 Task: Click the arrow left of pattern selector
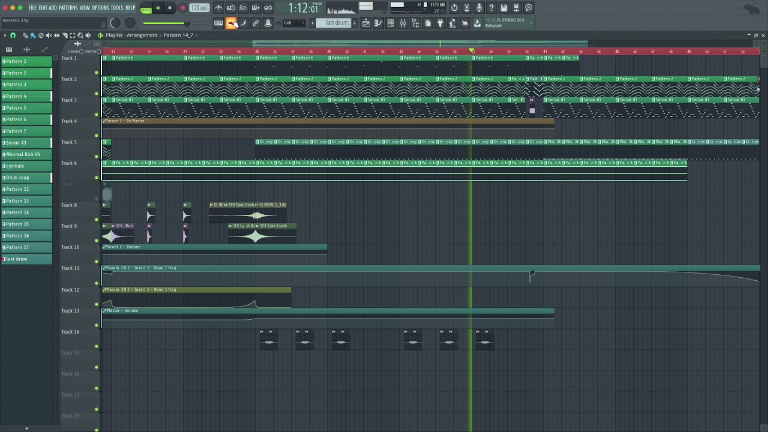(313, 23)
